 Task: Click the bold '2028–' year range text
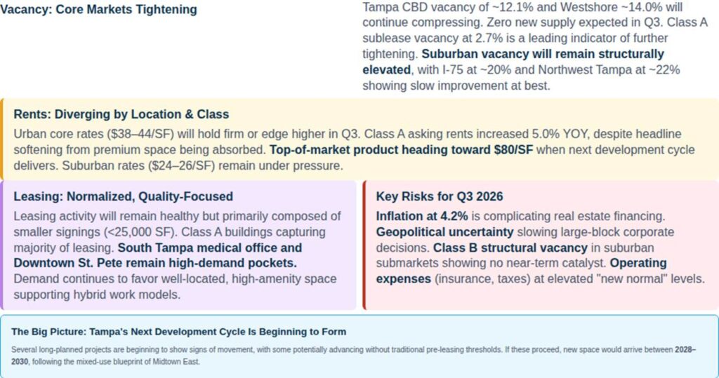click(685, 349)
